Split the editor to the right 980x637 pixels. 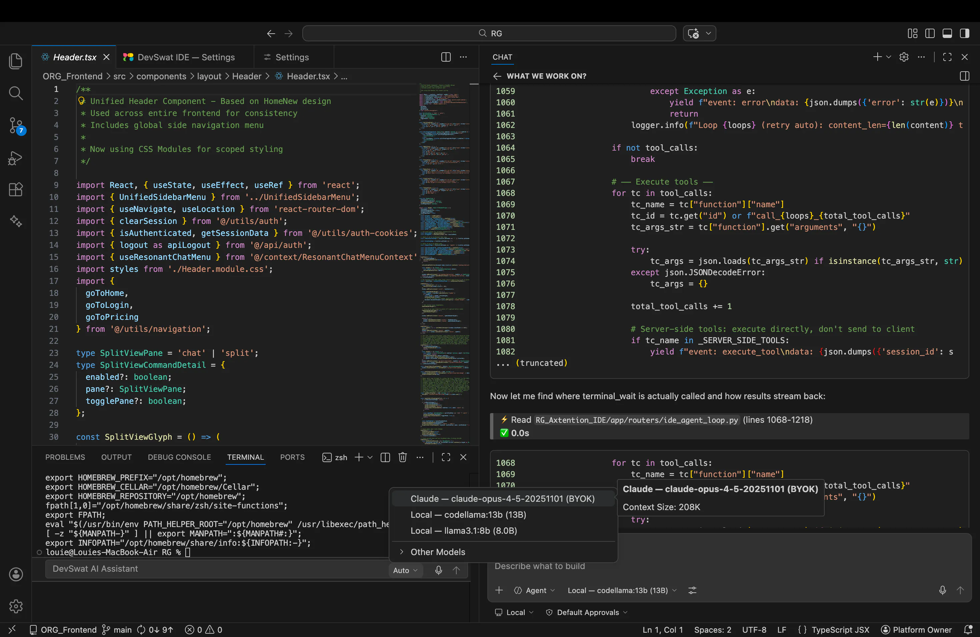coord(446,57)
